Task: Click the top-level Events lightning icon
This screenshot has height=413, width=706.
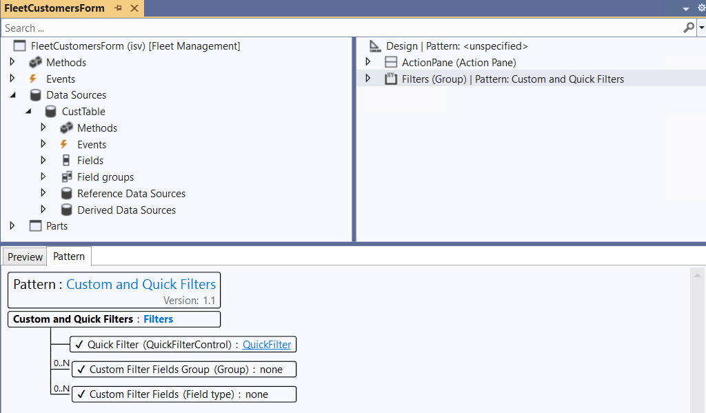Action: (x=33, y=79)
